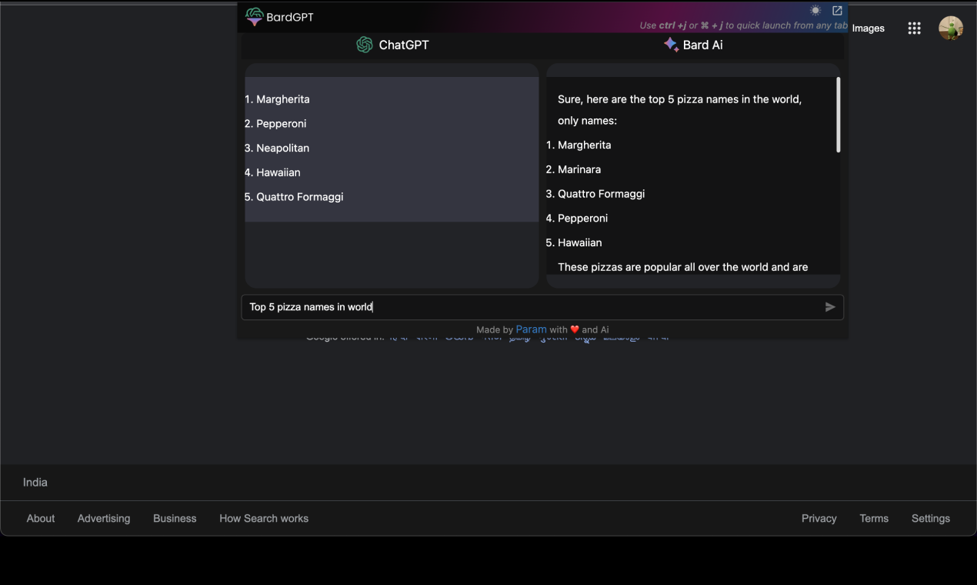
Task: Open Google Images link
Action: [869, 28]
